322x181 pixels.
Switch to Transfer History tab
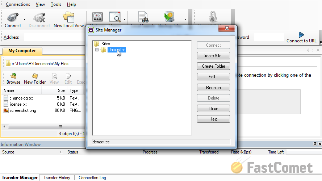point(57,178)
